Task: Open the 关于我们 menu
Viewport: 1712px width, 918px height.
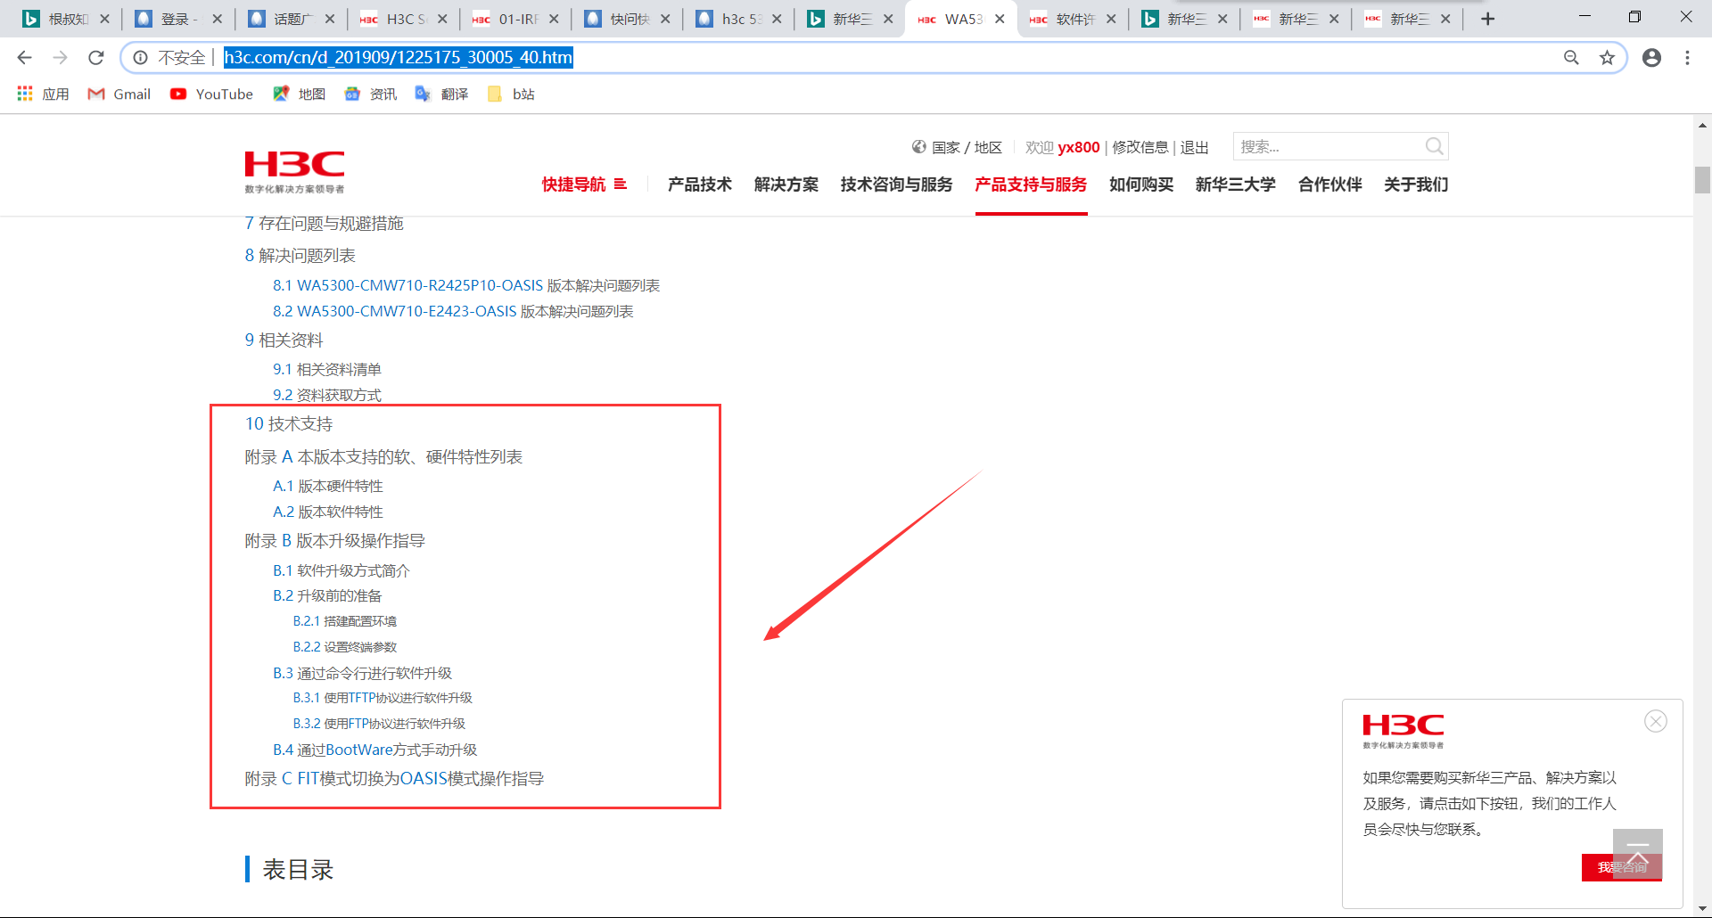Action: pos(1416,184)
